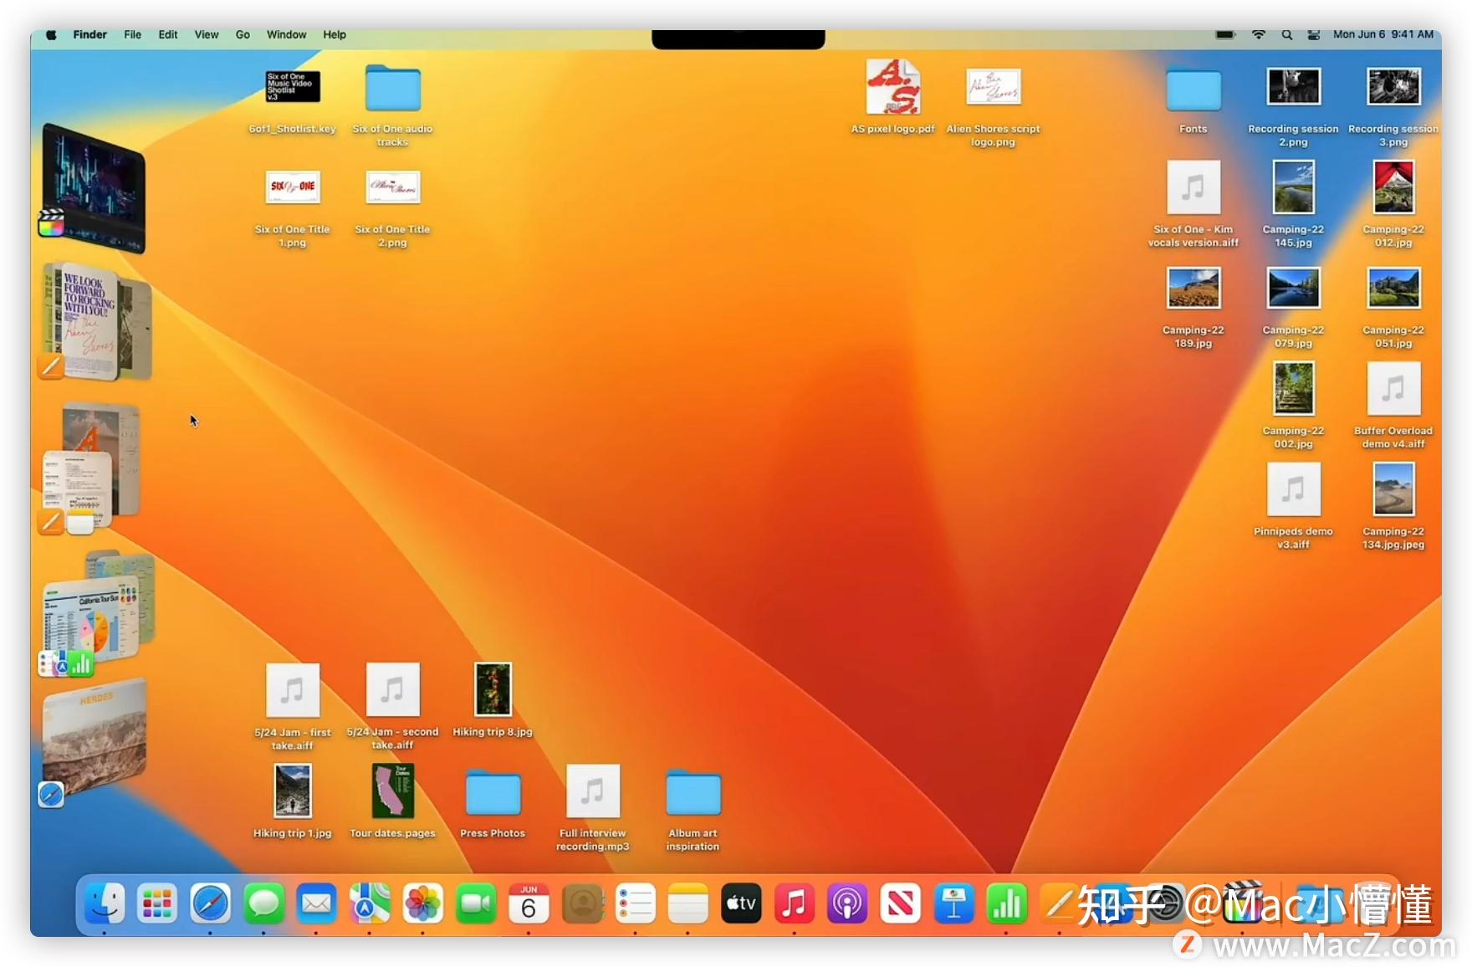
Task: Select Buffer Overload demo v4.aiff file
Action: (1393, 406)
